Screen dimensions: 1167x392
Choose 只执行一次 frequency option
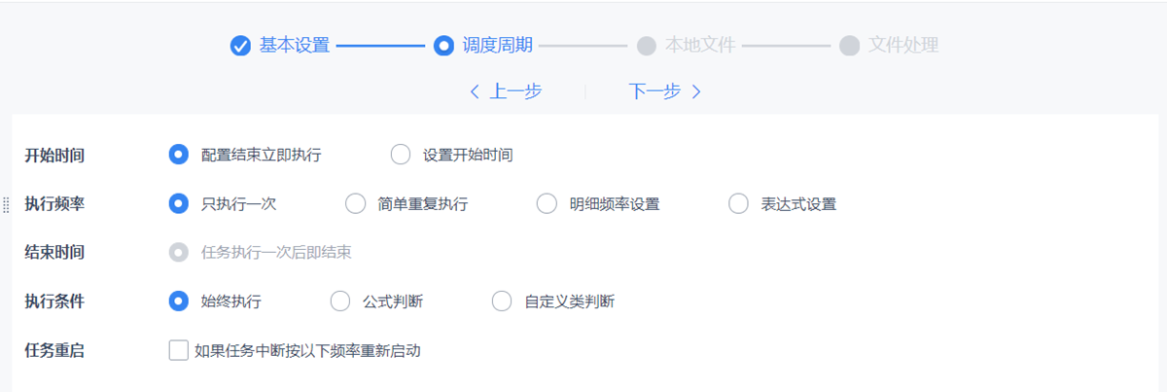178,204
